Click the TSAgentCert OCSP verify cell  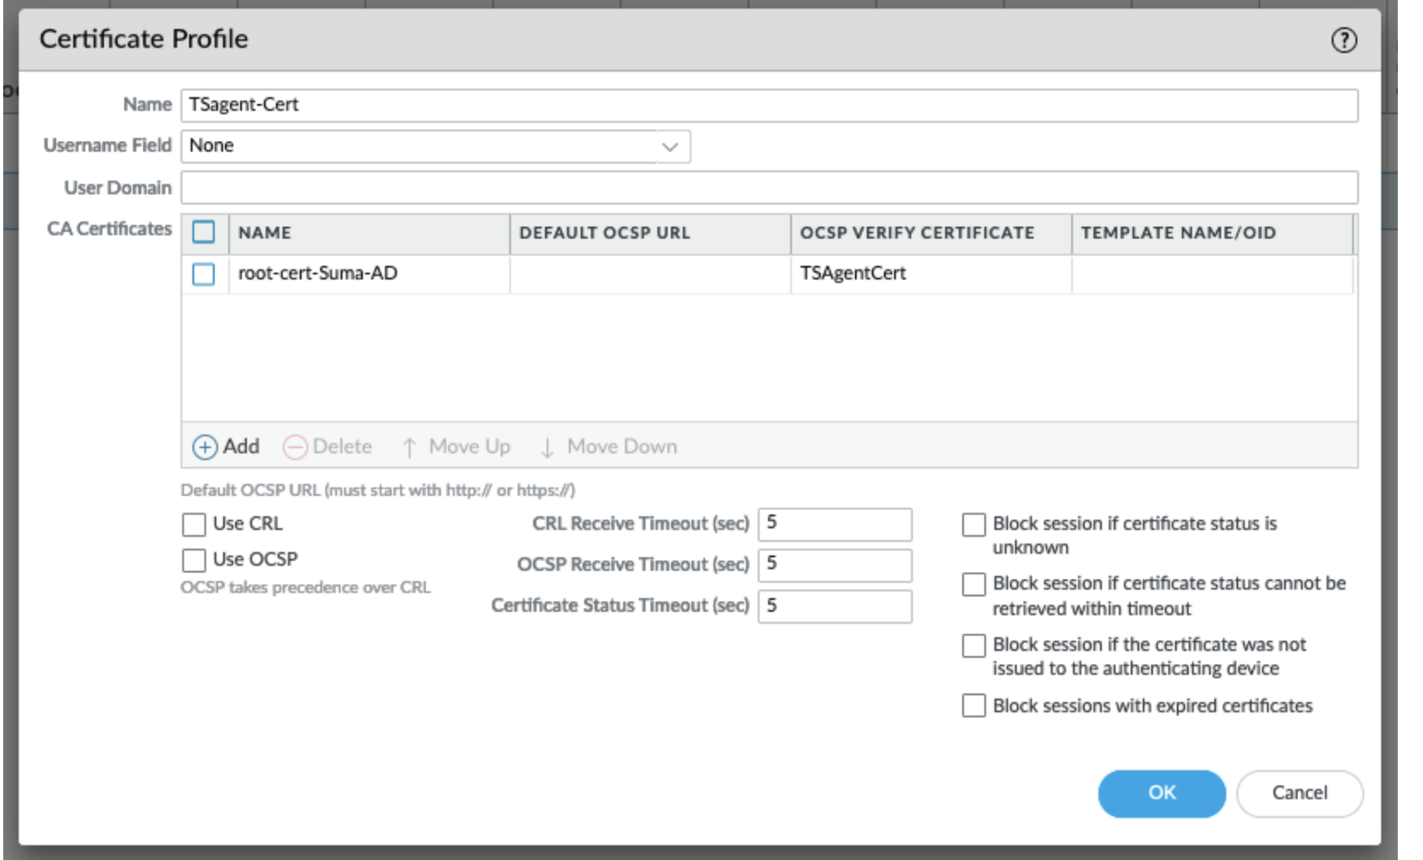tap(853, 274)
